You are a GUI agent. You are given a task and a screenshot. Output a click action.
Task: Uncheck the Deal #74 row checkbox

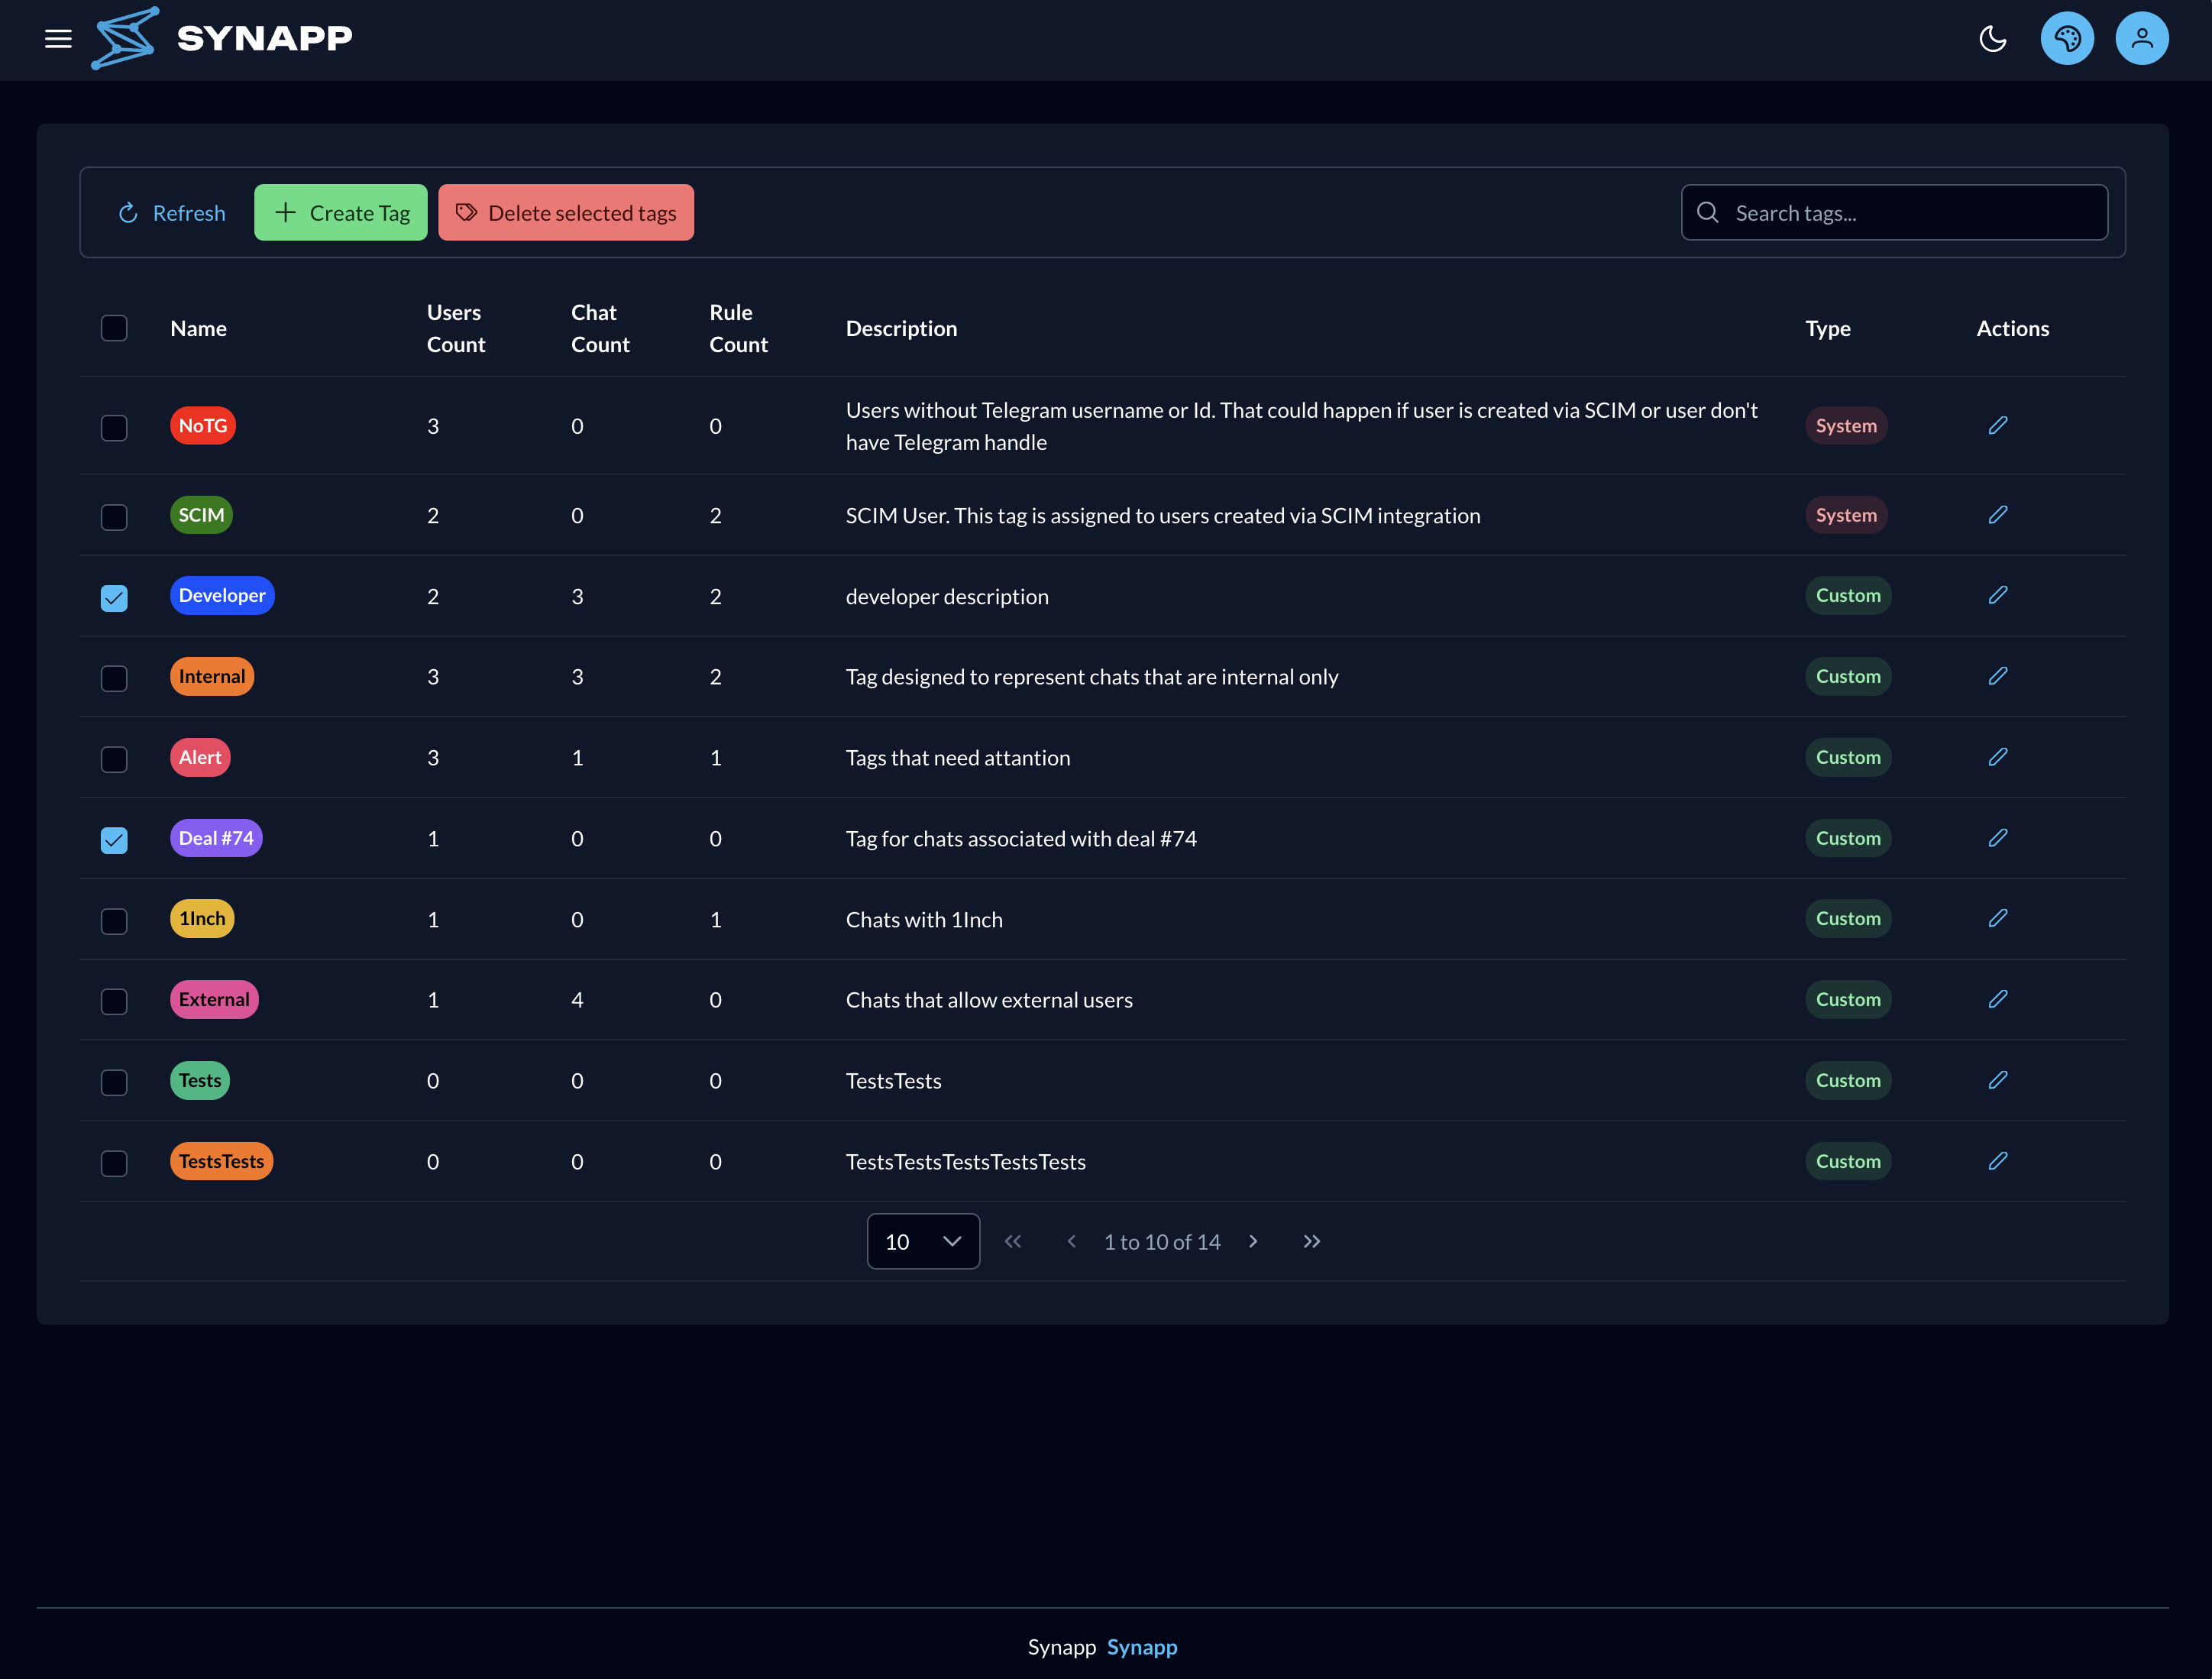click(x=114, y=840)
